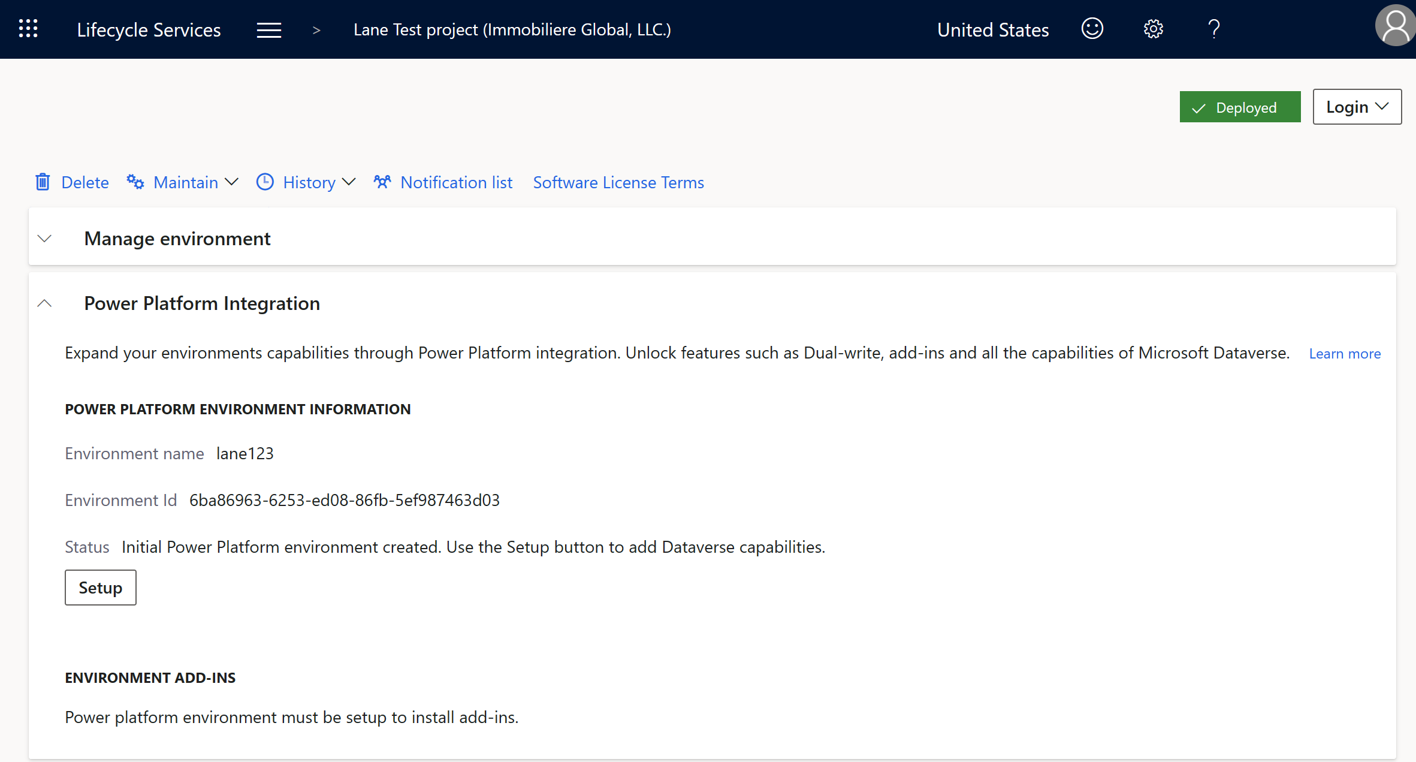Click the Software License Terms link
1416x762 pixels.
pyautogui.click(x=619, y=182)
